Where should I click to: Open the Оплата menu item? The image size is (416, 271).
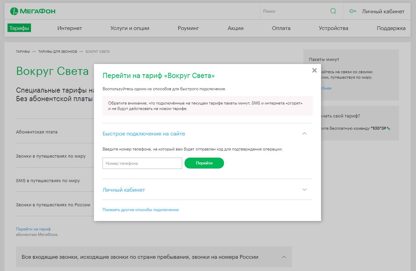click(281, 28)
